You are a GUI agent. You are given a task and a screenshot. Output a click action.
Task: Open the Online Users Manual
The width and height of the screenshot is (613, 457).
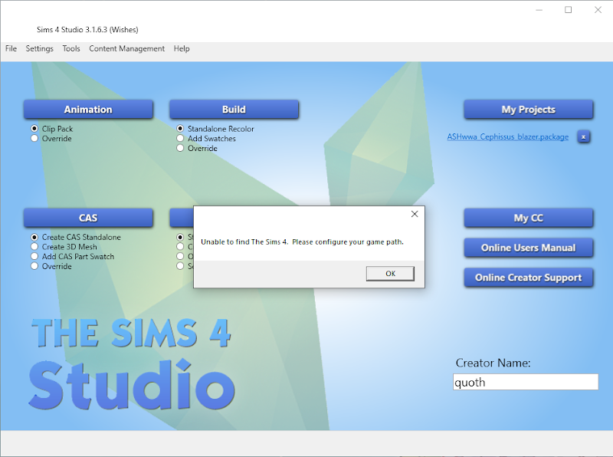pyautogui.click(x=529, y=248)
